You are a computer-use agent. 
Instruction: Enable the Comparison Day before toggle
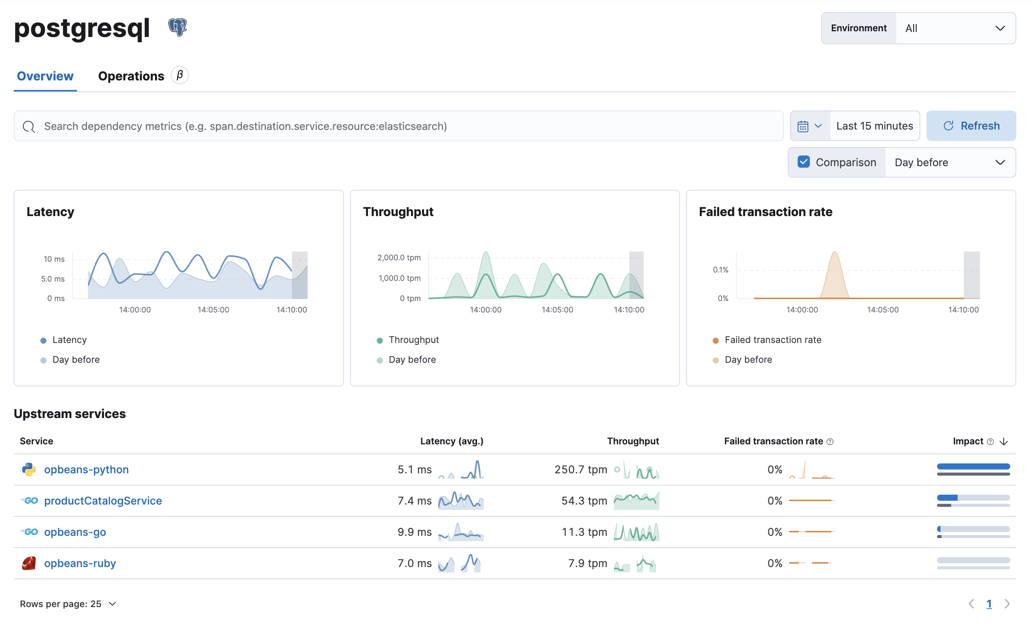coord(804,161)
